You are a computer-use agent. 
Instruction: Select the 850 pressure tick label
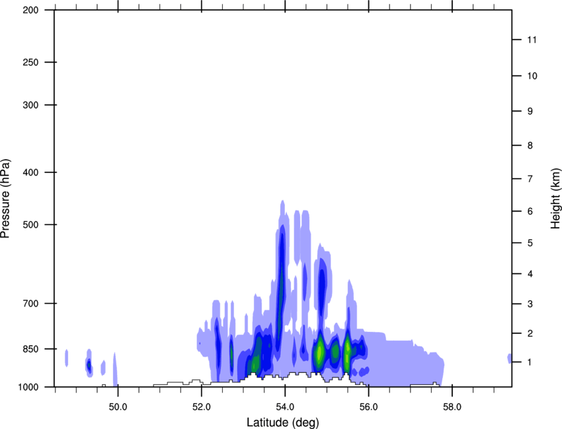(x=30, y=349)
